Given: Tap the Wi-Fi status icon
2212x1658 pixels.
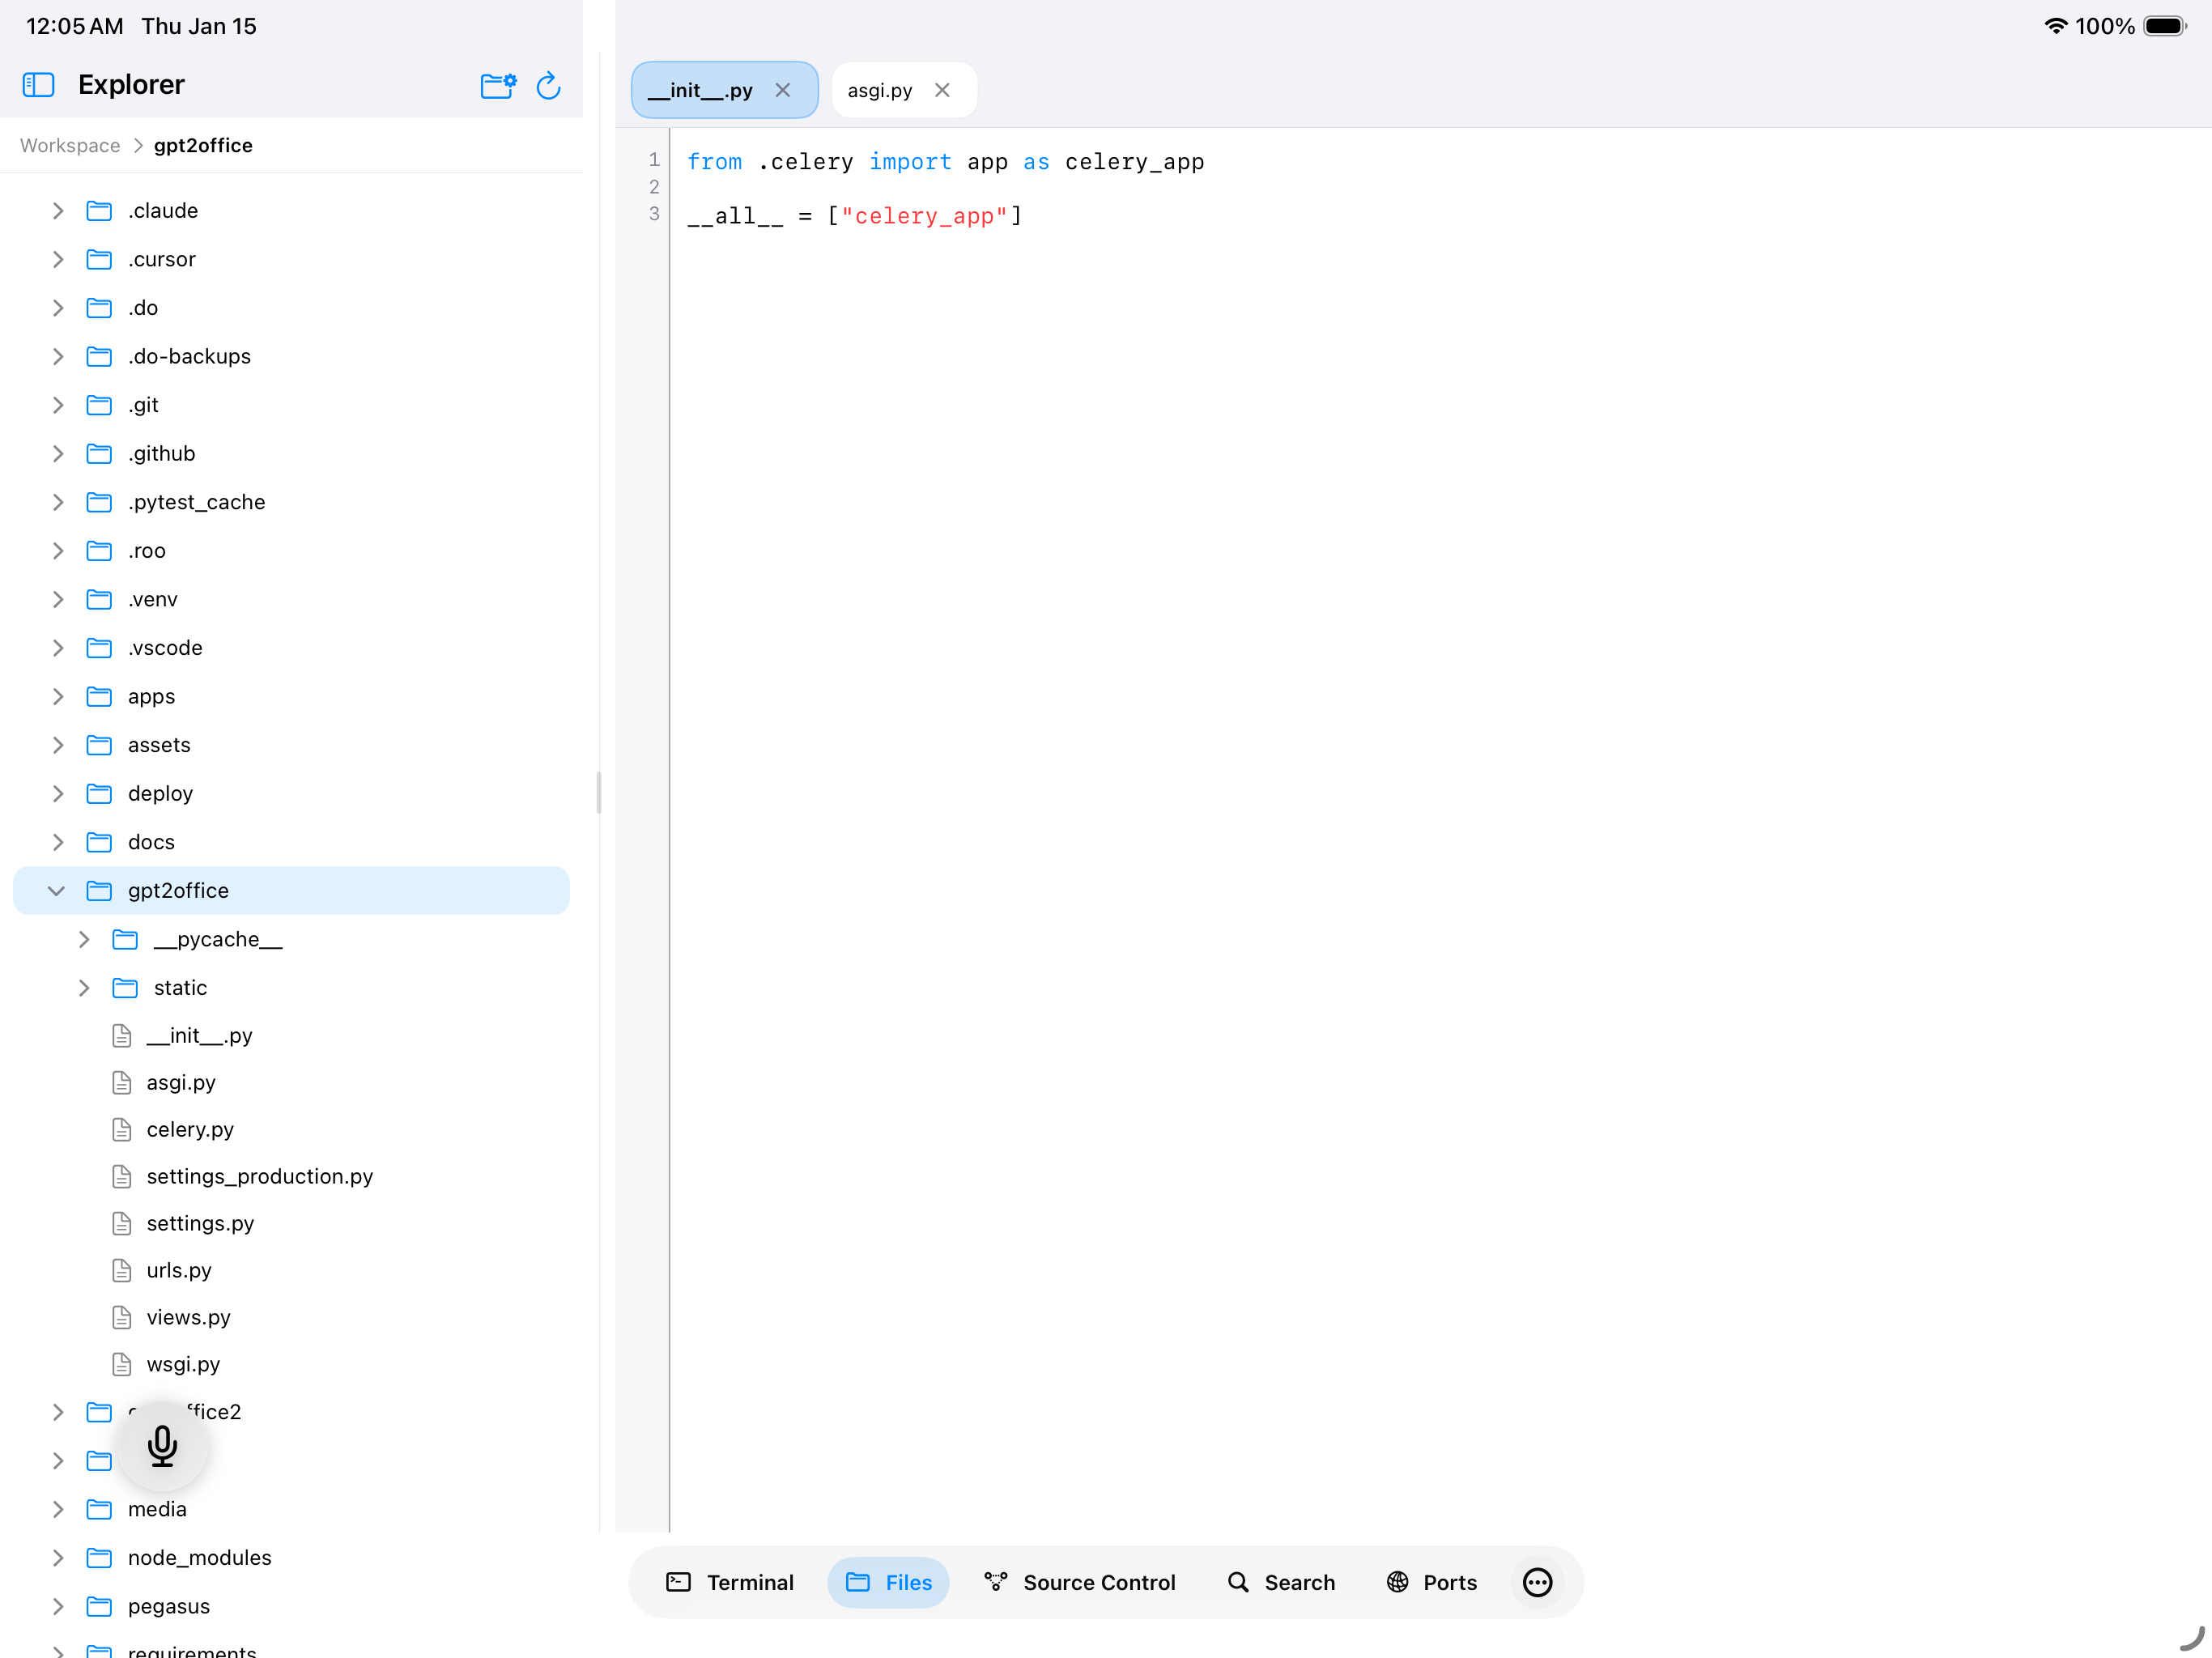Looking at the screenshot, I should 2056,26.
